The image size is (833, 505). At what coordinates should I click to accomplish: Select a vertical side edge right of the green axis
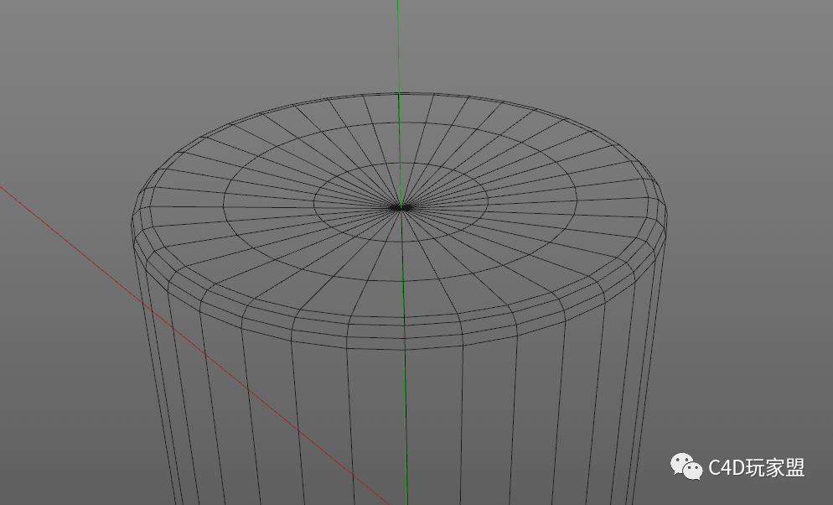(461, 425)
